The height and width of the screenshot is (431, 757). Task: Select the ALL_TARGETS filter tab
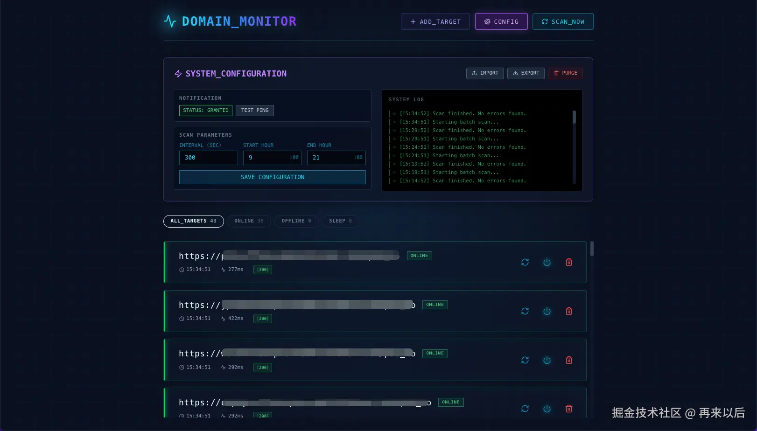194,221
